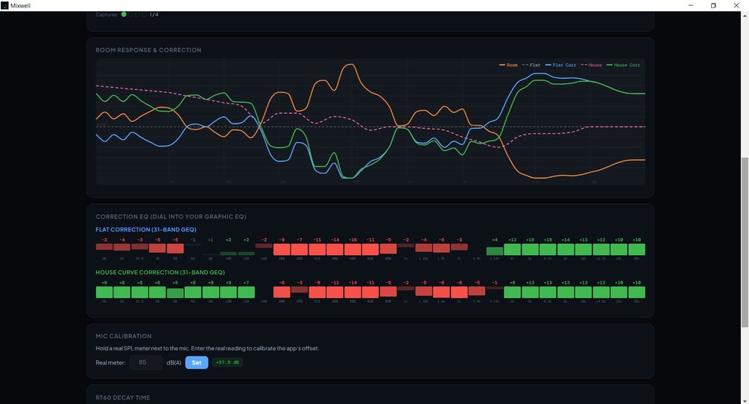The image size is (749, 404).
Task: Toggle the Room legend entry in chart
Action: (x=508, y=65)
